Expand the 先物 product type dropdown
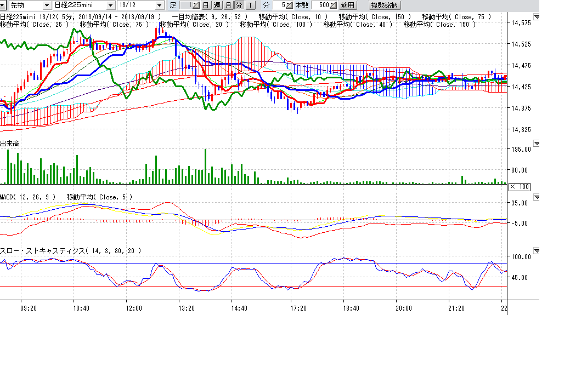 tap(48, 5)
